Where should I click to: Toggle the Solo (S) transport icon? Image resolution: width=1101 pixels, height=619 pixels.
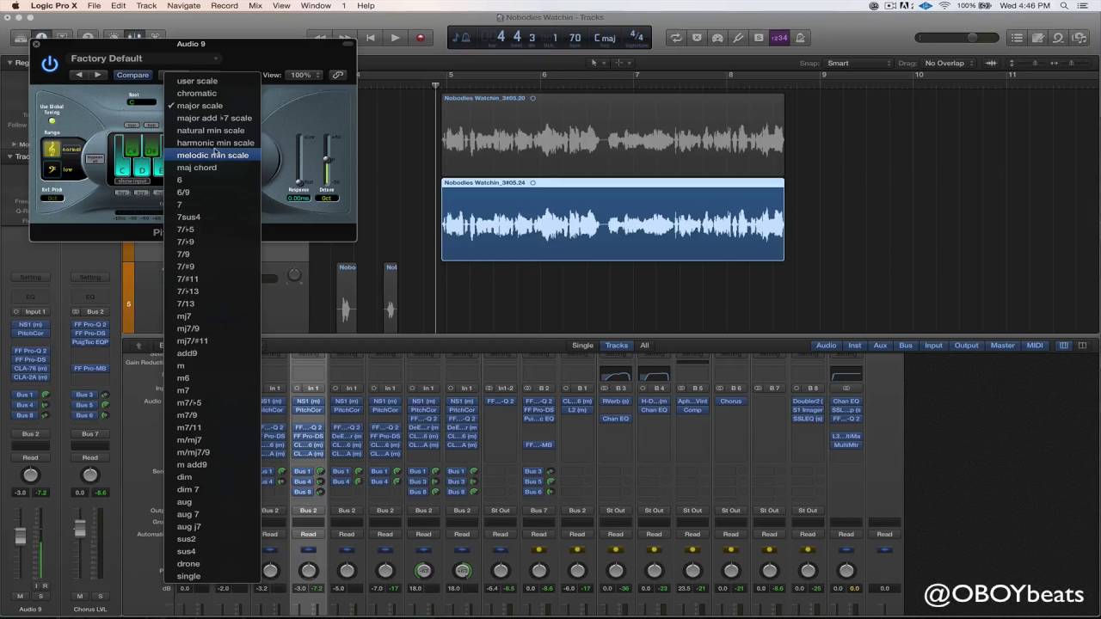pyautogui.click(x=759, y=38)
